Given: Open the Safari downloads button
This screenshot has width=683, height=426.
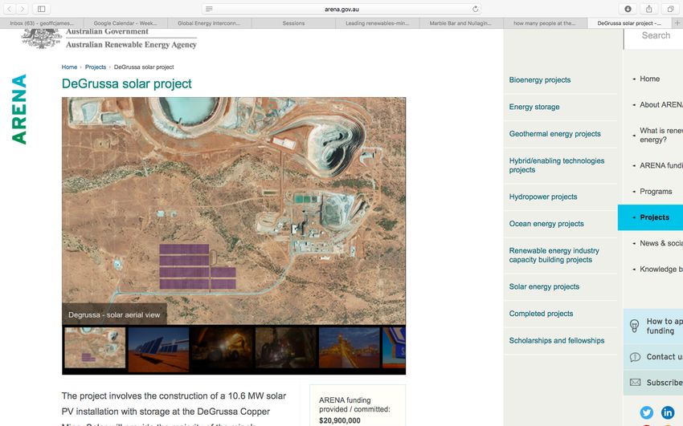Looking at the screenshot, I should [x=628, y=9].
